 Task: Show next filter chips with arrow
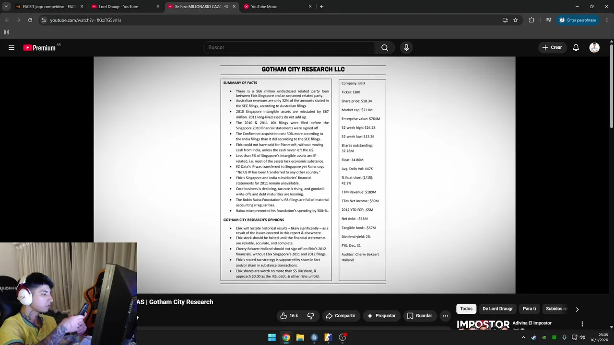point(577,309)
